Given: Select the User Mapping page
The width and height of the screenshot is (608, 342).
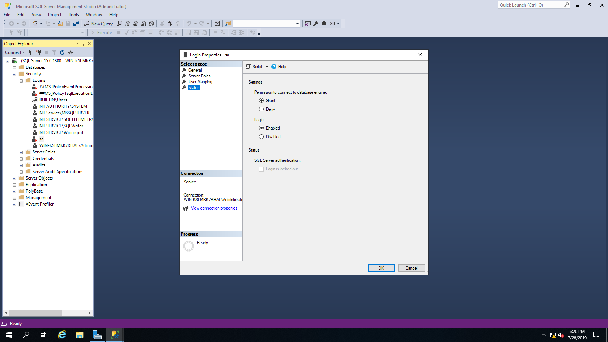Looking at the screenshot, I should point(200,82).
